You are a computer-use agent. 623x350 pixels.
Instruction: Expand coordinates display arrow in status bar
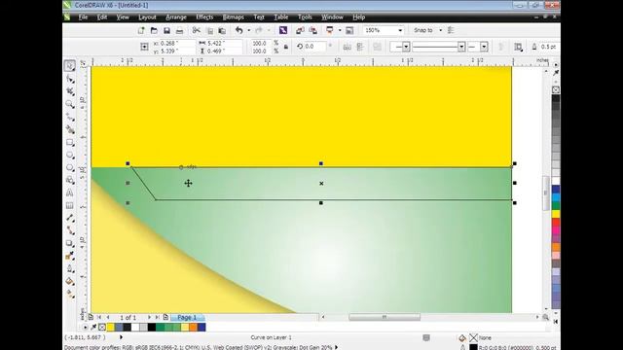coord(121,337)
